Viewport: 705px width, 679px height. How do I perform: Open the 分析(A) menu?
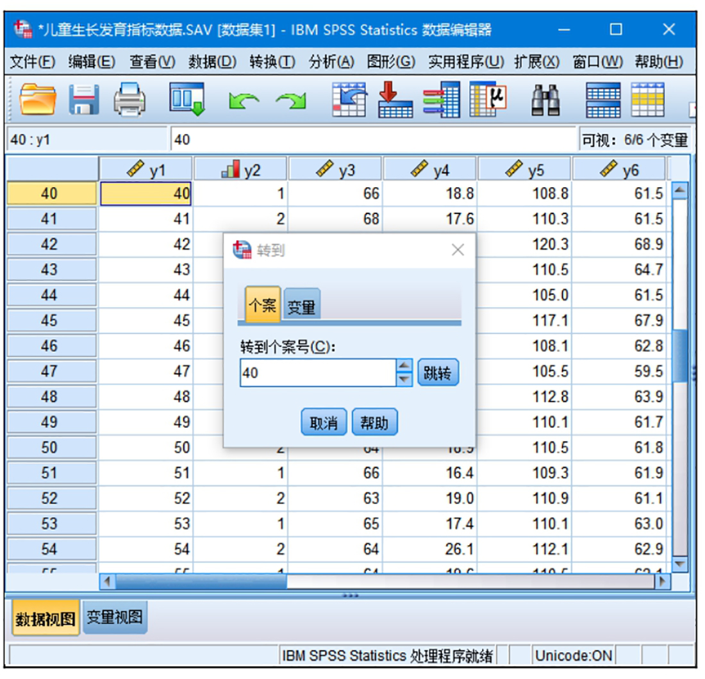point(331,62)
